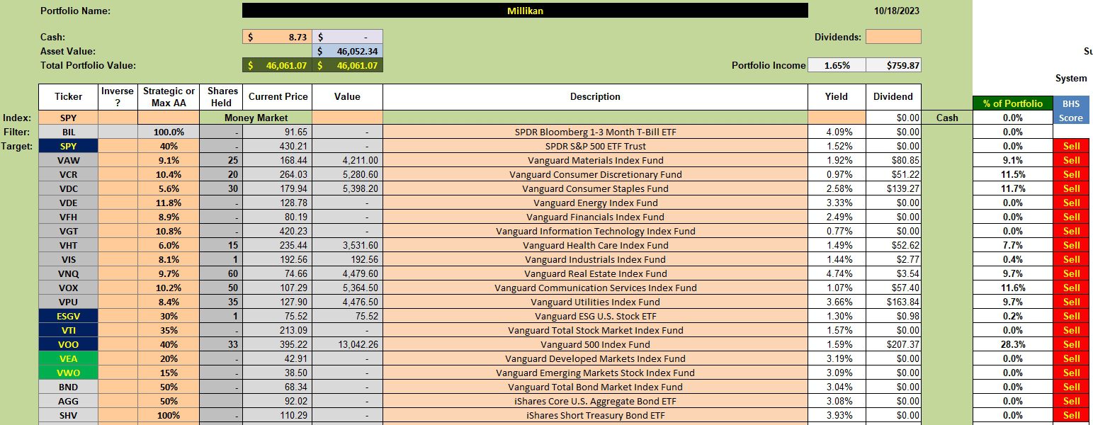Click the Description column header

[595, 97]
